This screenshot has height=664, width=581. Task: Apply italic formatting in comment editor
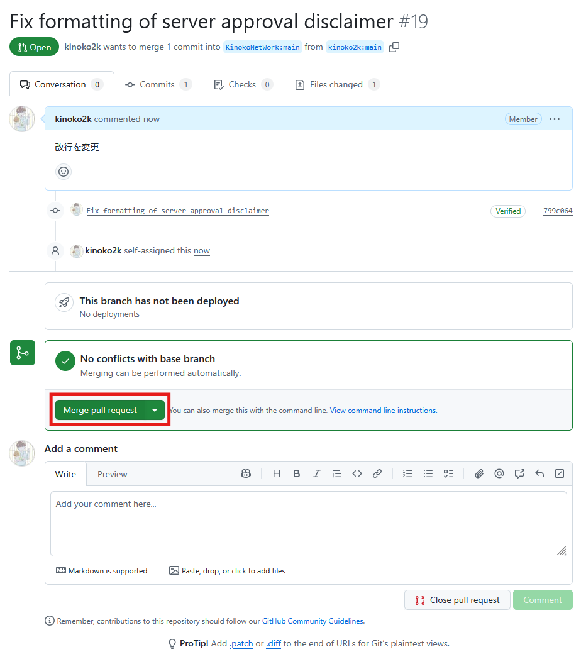316,474
